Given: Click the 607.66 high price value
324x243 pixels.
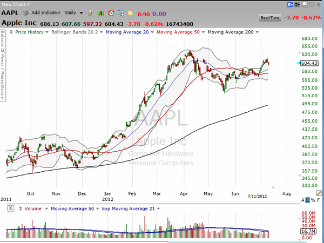Looking at the screenshot, I should click(71, 24).
